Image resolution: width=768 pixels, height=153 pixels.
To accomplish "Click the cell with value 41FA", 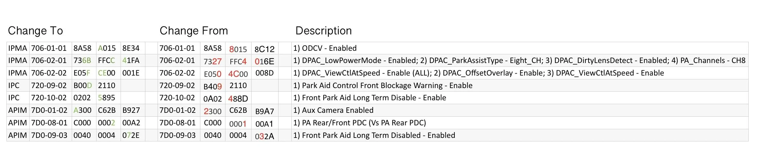I will click(x=131, y=61).
